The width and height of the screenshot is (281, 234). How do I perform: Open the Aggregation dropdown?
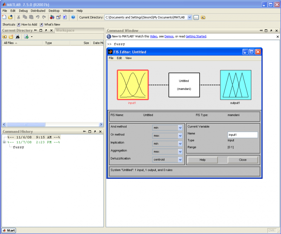coord(180,151)
